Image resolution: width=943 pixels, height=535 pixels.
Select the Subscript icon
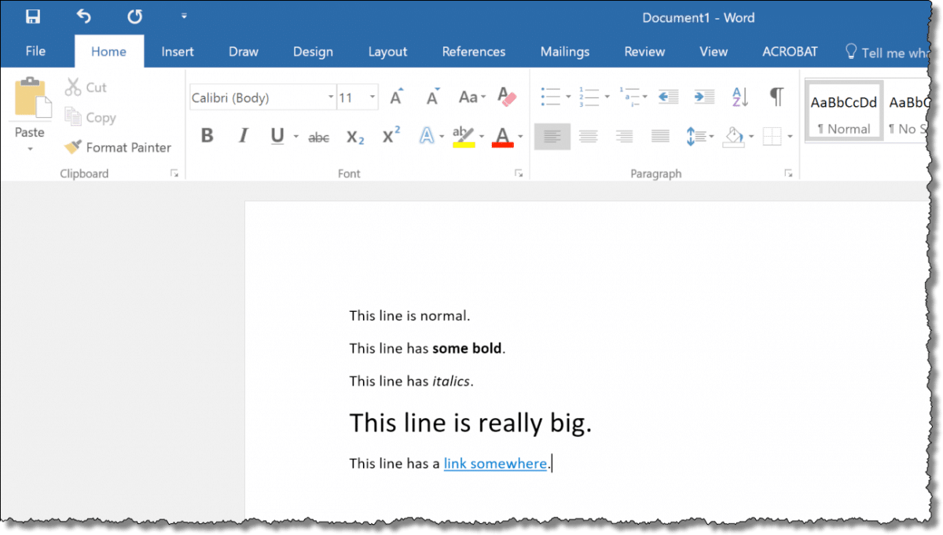354,136
